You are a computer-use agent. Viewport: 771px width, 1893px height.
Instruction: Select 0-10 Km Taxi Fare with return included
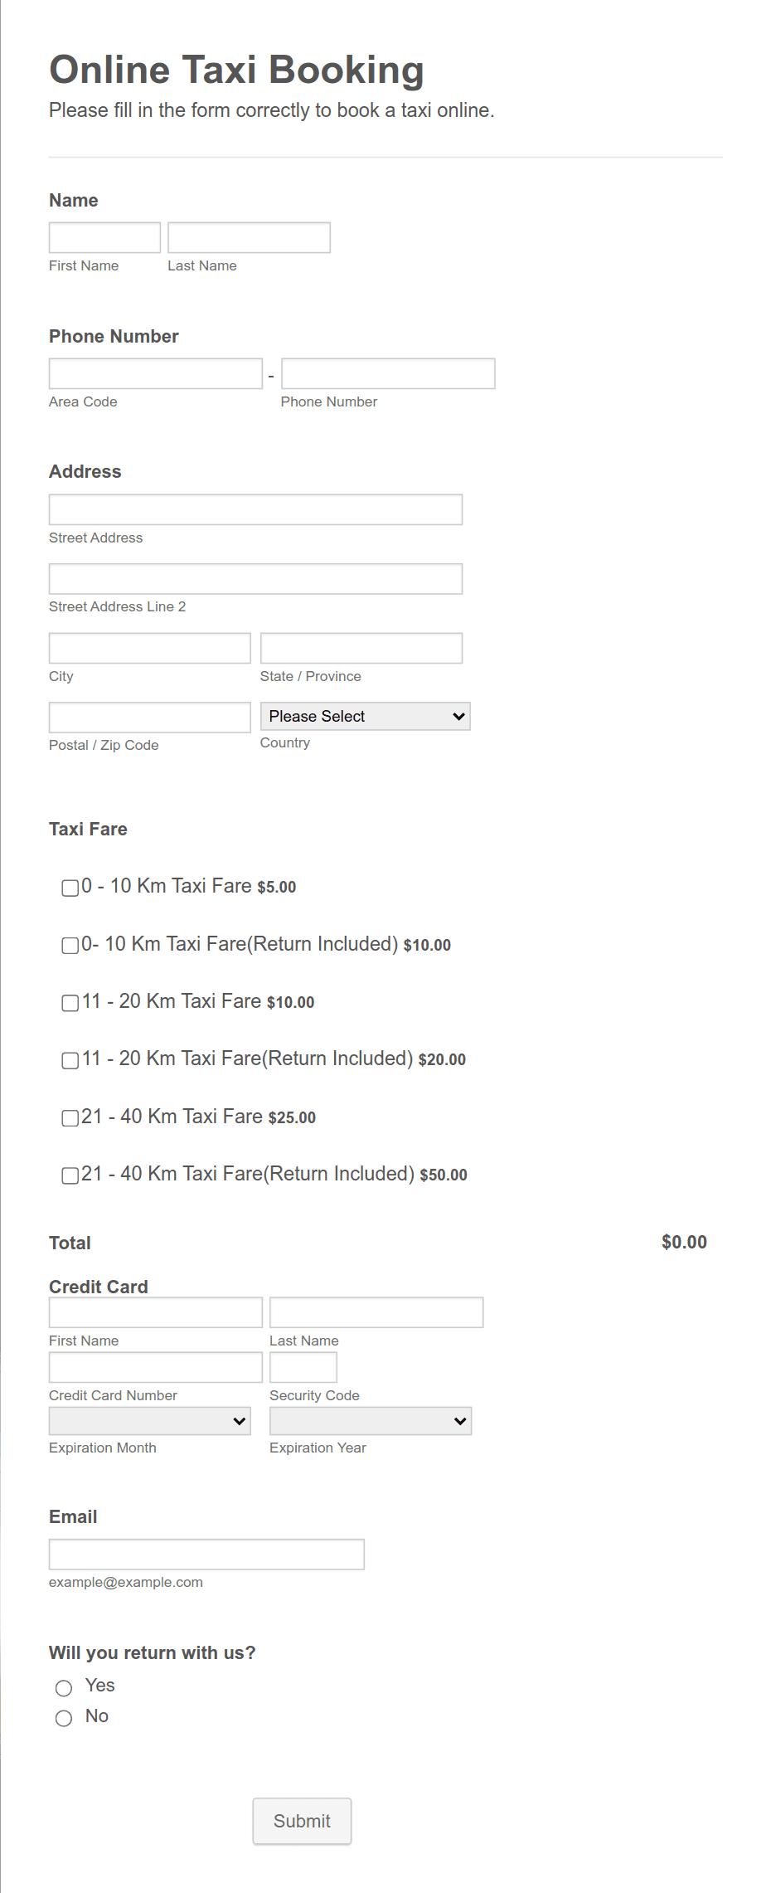[70, 946]
